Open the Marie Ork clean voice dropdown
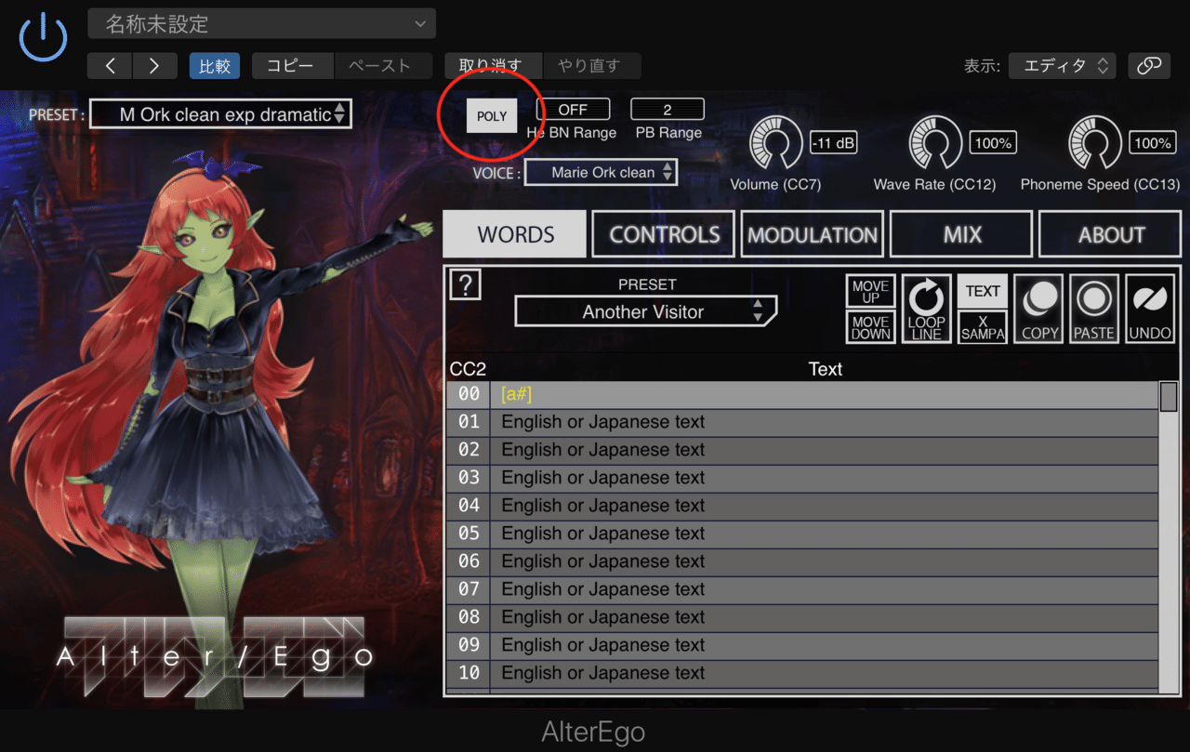Image resolution: width=1190 pixels, height=752 pixels. pyautogui.click(x=600, y=171)
